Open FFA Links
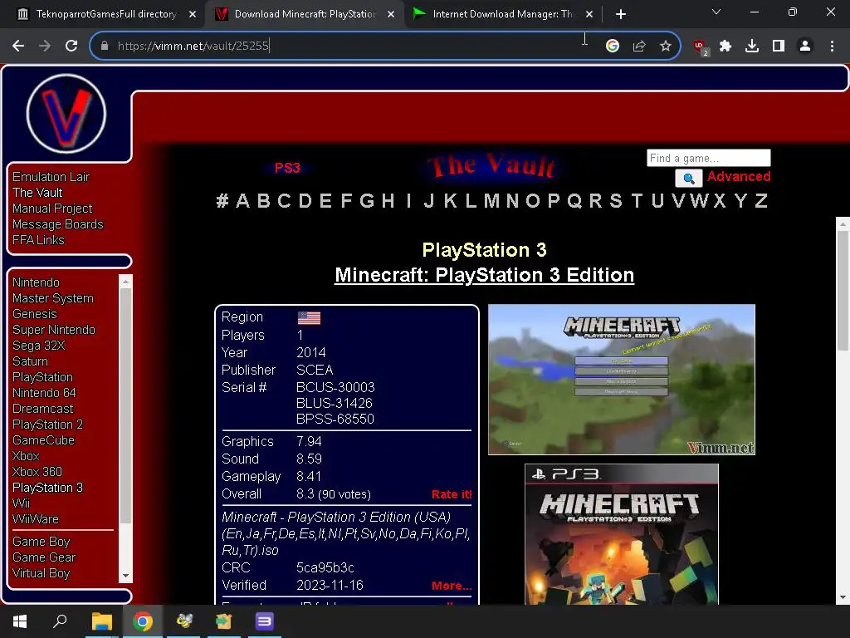850x638 pixels. tap(38, 240)
